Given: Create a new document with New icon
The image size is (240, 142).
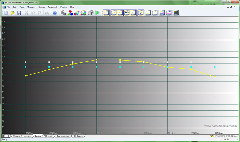Looking at the screenshot, I should [x=6, y=13].
